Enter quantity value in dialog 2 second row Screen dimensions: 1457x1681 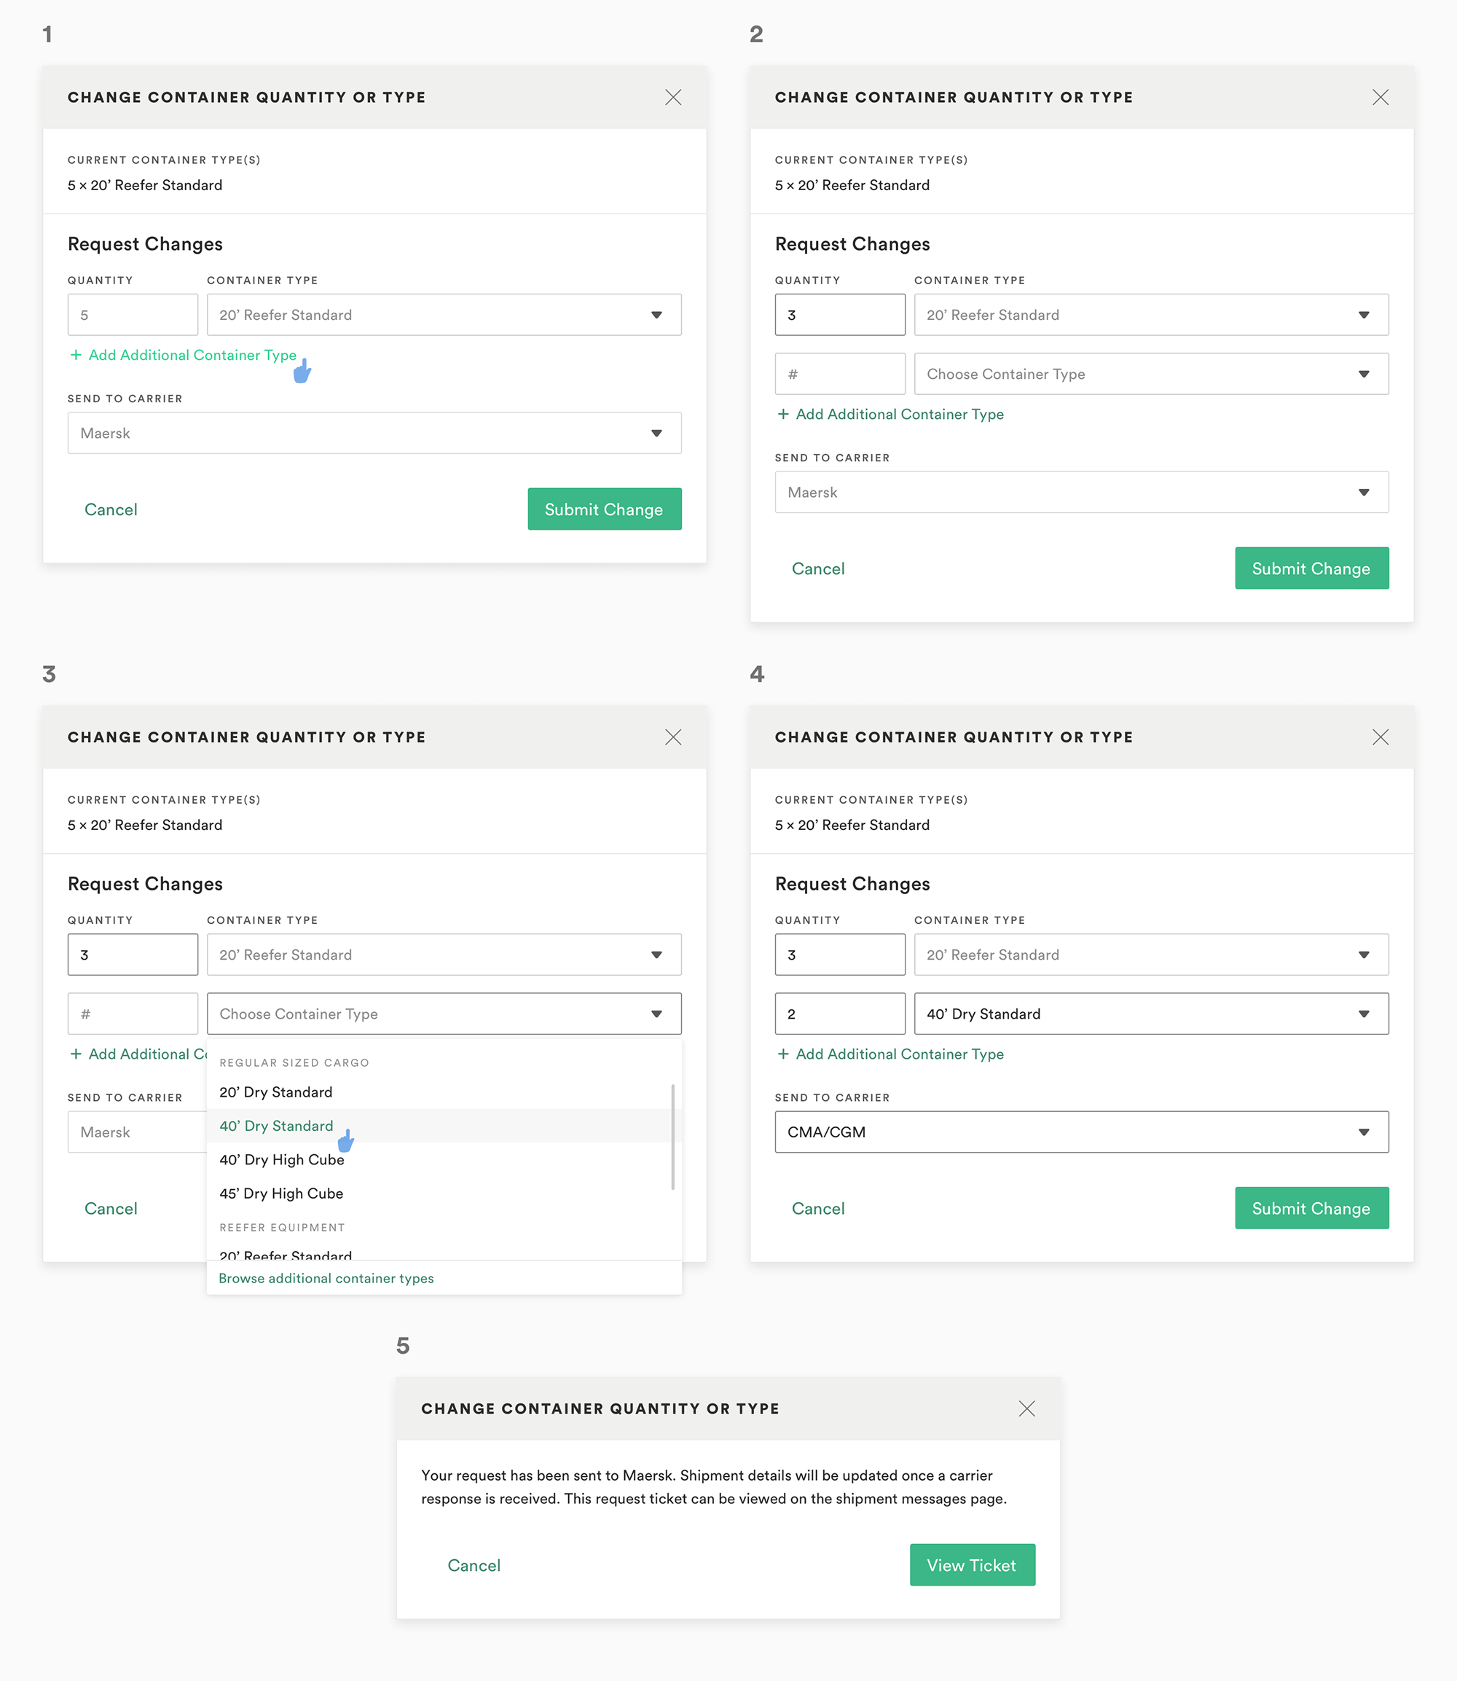click(839, 375)
